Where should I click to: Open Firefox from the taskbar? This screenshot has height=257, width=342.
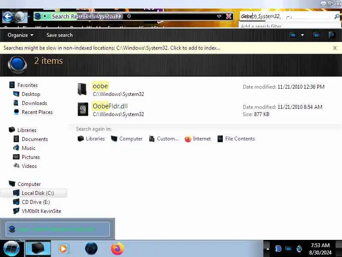(117, 248)
